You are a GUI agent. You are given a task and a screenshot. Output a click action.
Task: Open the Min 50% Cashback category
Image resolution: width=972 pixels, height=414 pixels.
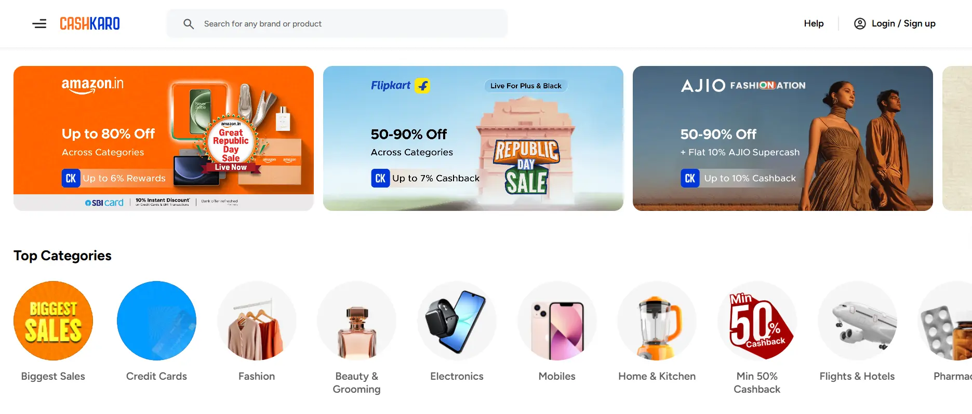click(x=757, y=320)
